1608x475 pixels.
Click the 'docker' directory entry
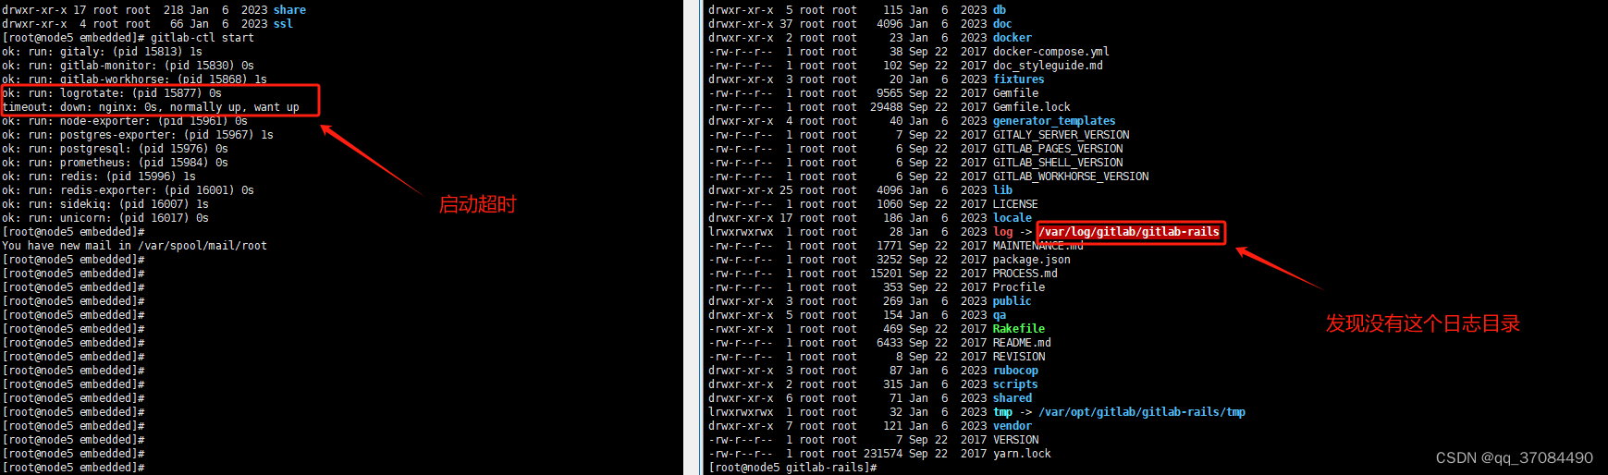click(x=1013, y=38)
